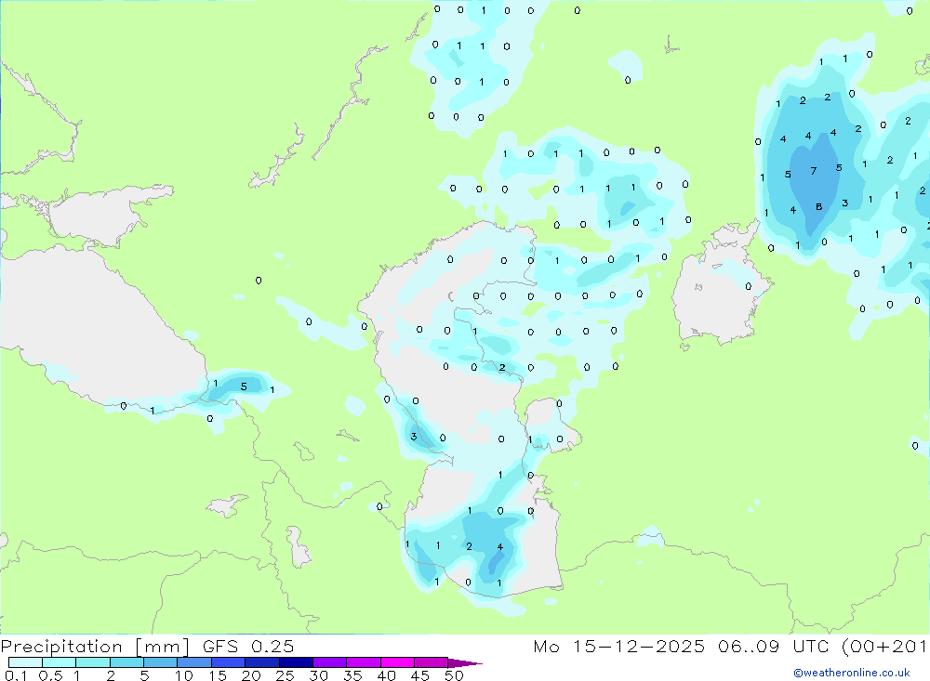Click the legend label '30'
The height and width of the screenshot is (681, 930).
click(x=318, y=675)
